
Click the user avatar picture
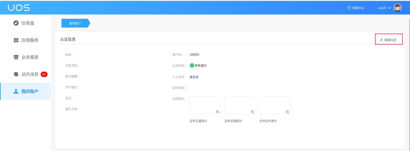pyautogui.click(x=398, y=8)
